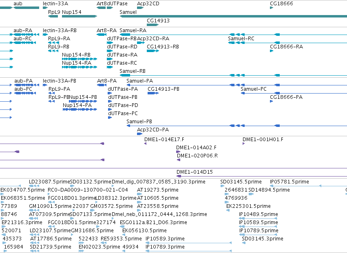
Task: Click transcript lectin-33A-RB
Action: (60, 31)
